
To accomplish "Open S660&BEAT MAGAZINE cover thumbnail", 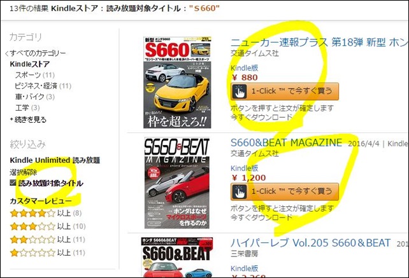I will 177,183.
